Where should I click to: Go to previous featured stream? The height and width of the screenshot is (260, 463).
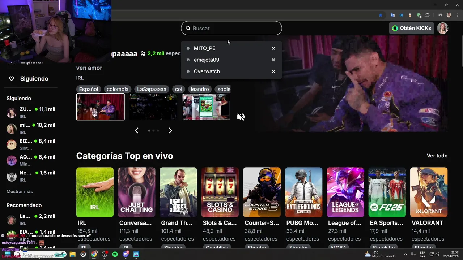point(136,131)
